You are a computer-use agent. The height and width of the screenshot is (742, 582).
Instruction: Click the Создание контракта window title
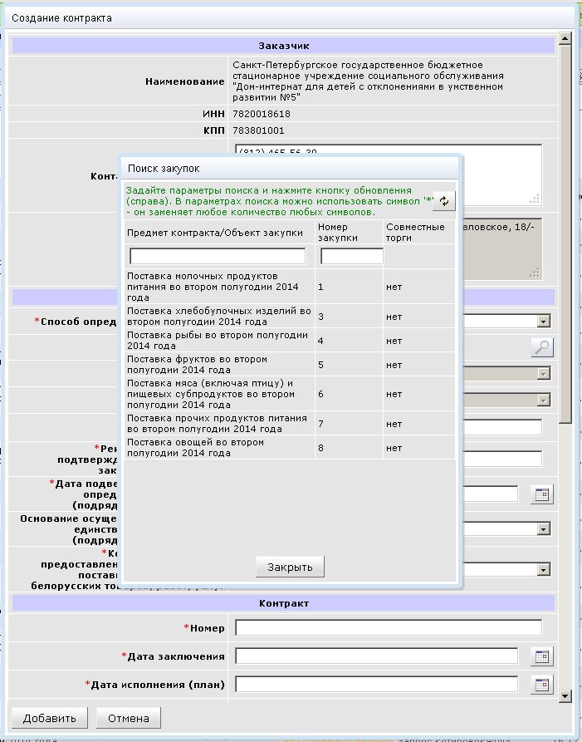tap(62, 18)
